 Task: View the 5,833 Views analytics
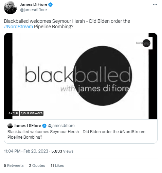tap(62, 151)
